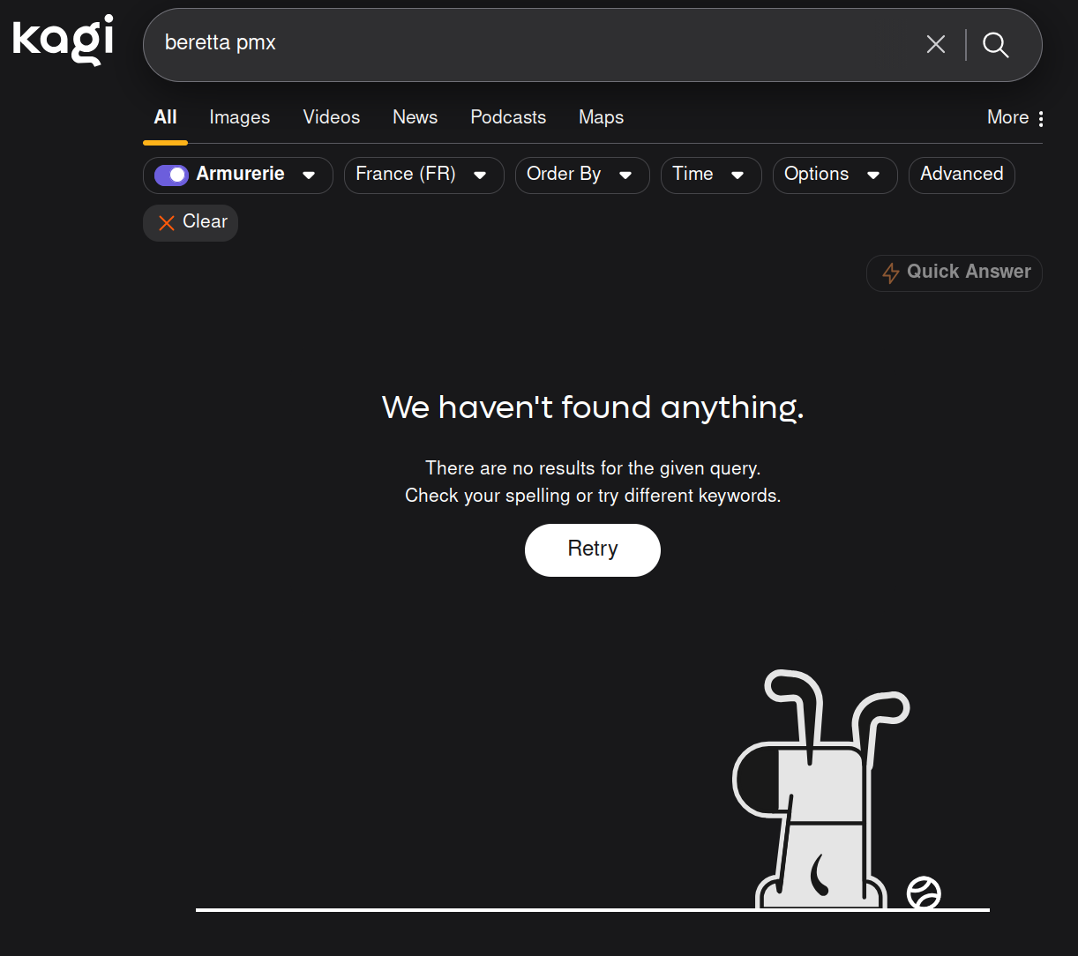Screen dimensions: 1078x956
Task: Switch to the Images tab
Action: 240,117
